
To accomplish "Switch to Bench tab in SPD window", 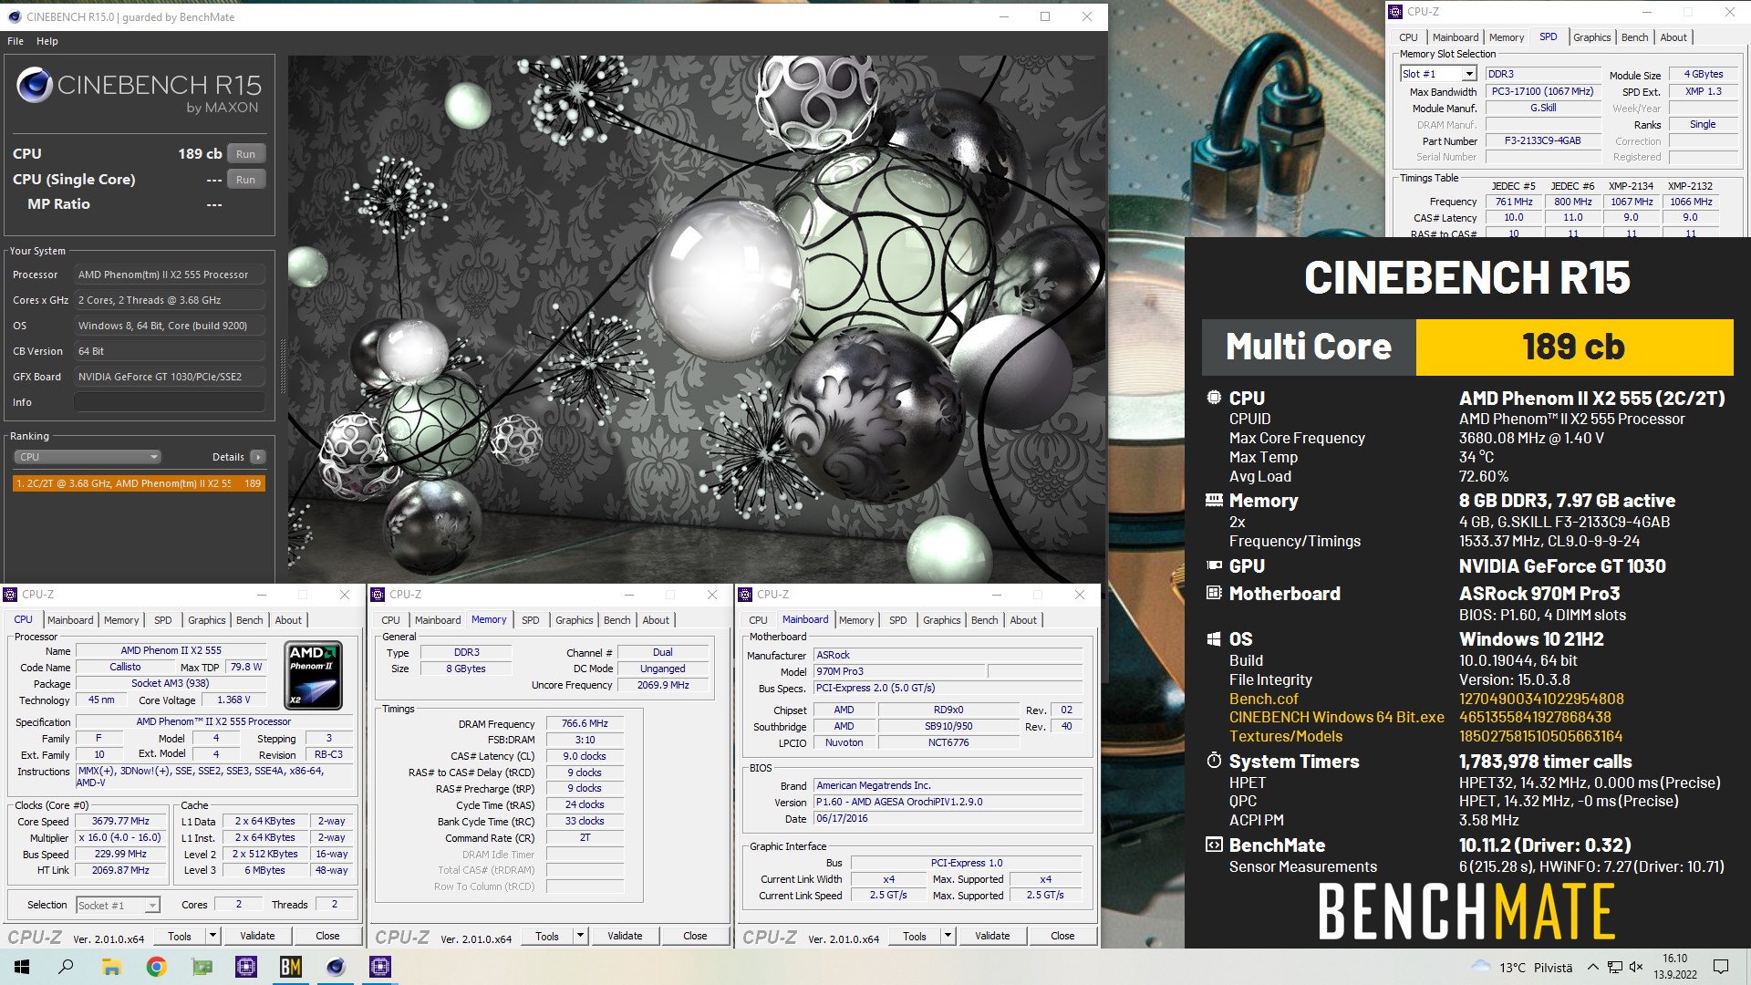I will tap(1634, 37).
